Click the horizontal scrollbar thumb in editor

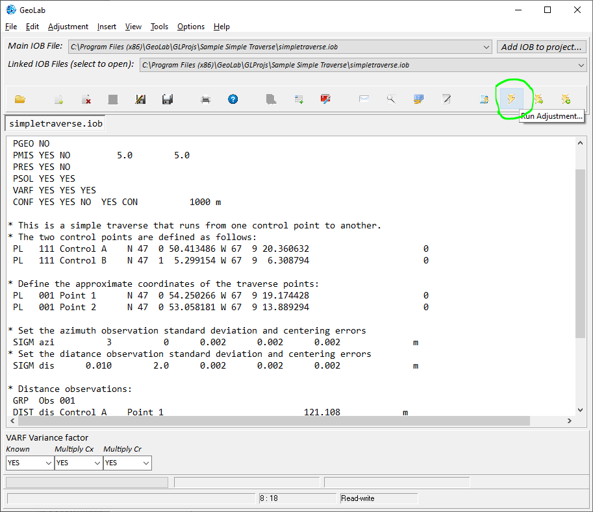274,421
